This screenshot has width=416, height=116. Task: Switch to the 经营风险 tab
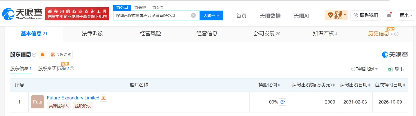point(150,34)
